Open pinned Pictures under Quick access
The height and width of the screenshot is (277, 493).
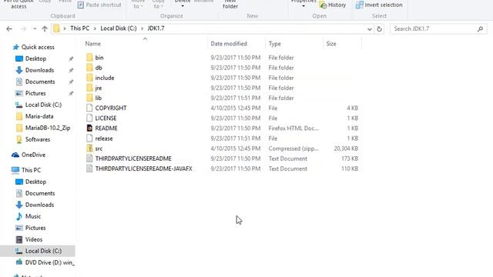pyautogui.click(x=35, y=93)
